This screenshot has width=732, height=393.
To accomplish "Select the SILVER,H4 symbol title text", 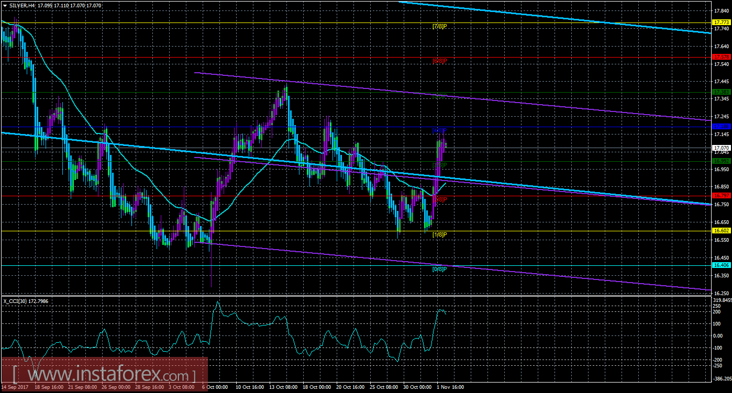I will tap(23, 5).
